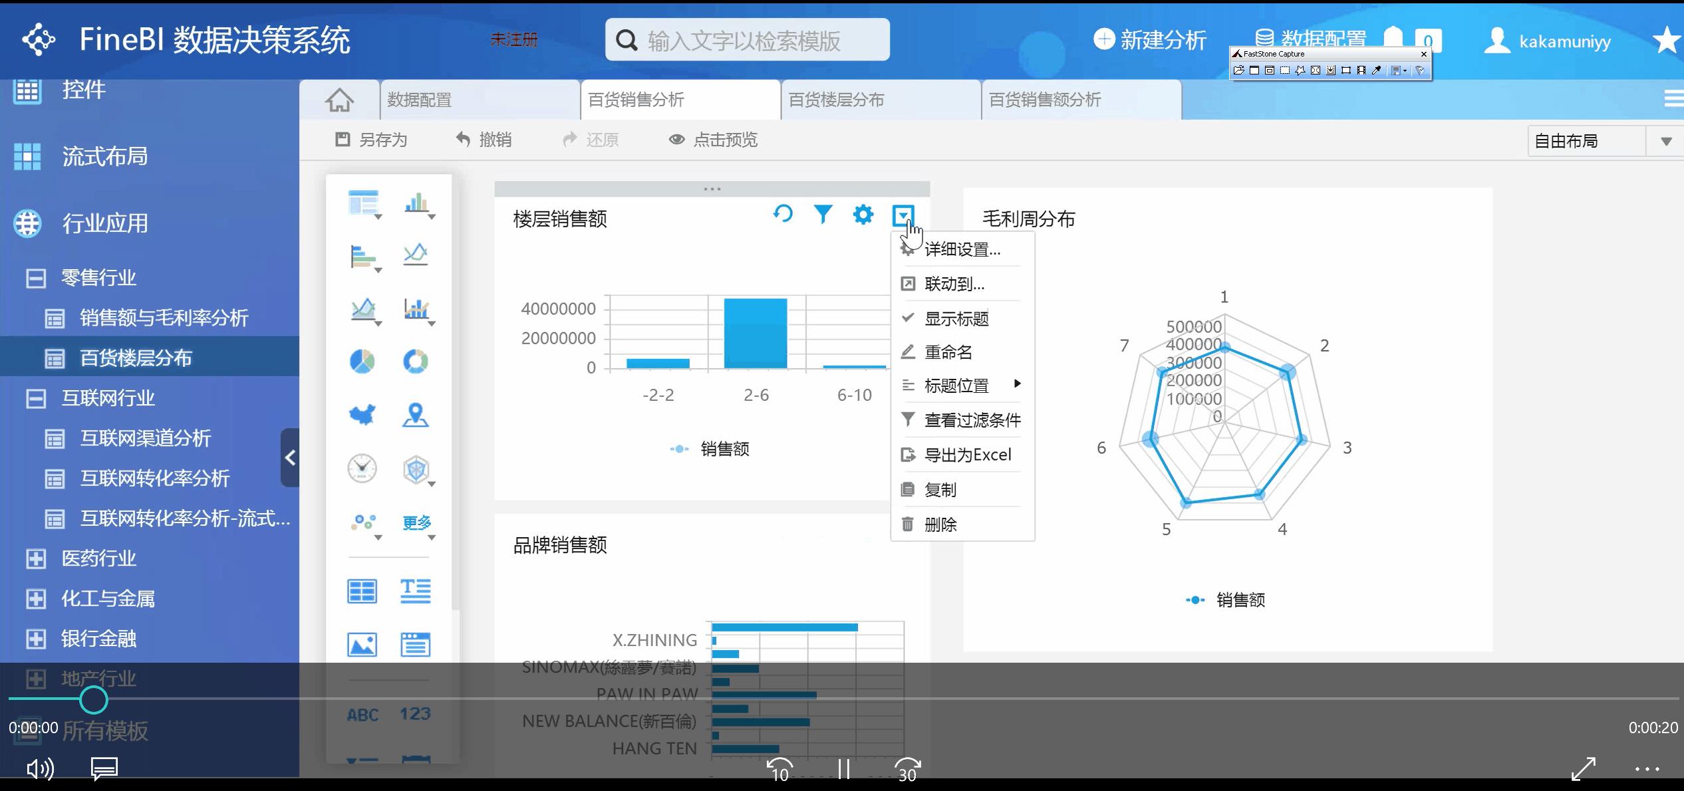Image resolution: width=1684 pixels, height=791 pixels.
Task: Click the 点击预览 preview button
Action: (x=714, y=140)
